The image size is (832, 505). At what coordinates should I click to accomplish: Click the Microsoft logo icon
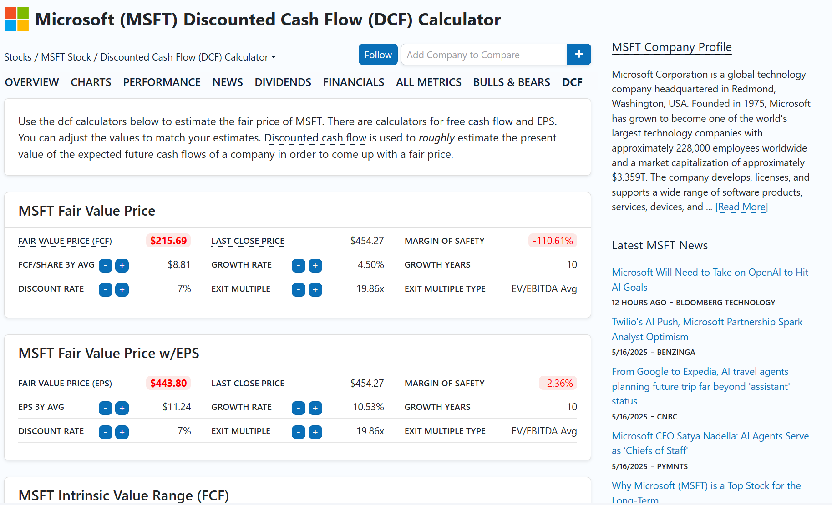[x=17, y=20]
